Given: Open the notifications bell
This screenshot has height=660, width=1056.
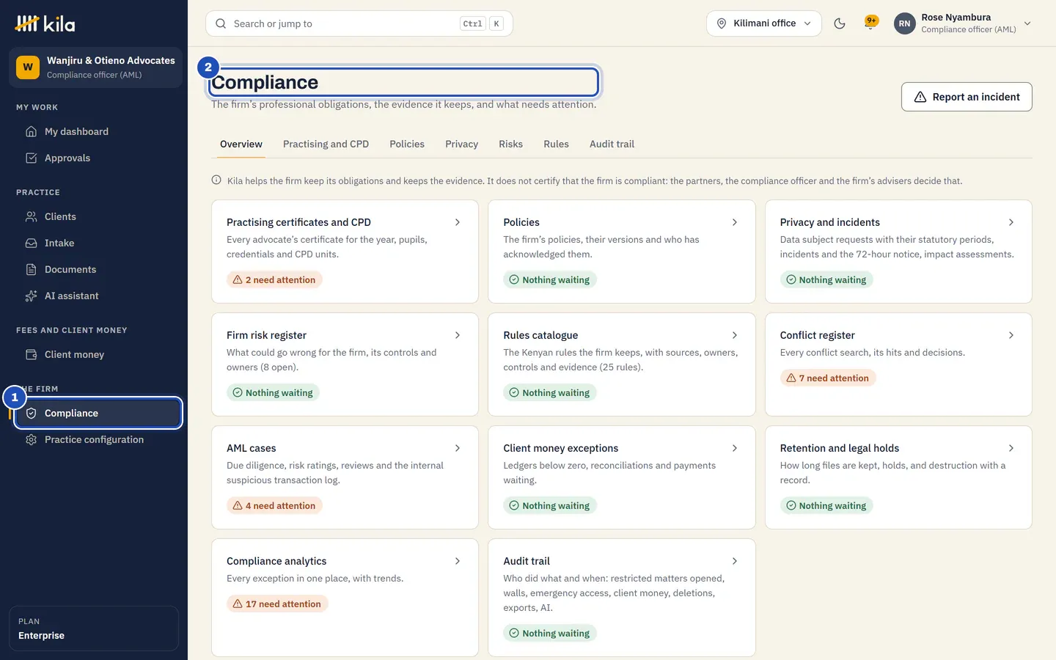Looking at the screenshot, I should click(x=871, y=23).
